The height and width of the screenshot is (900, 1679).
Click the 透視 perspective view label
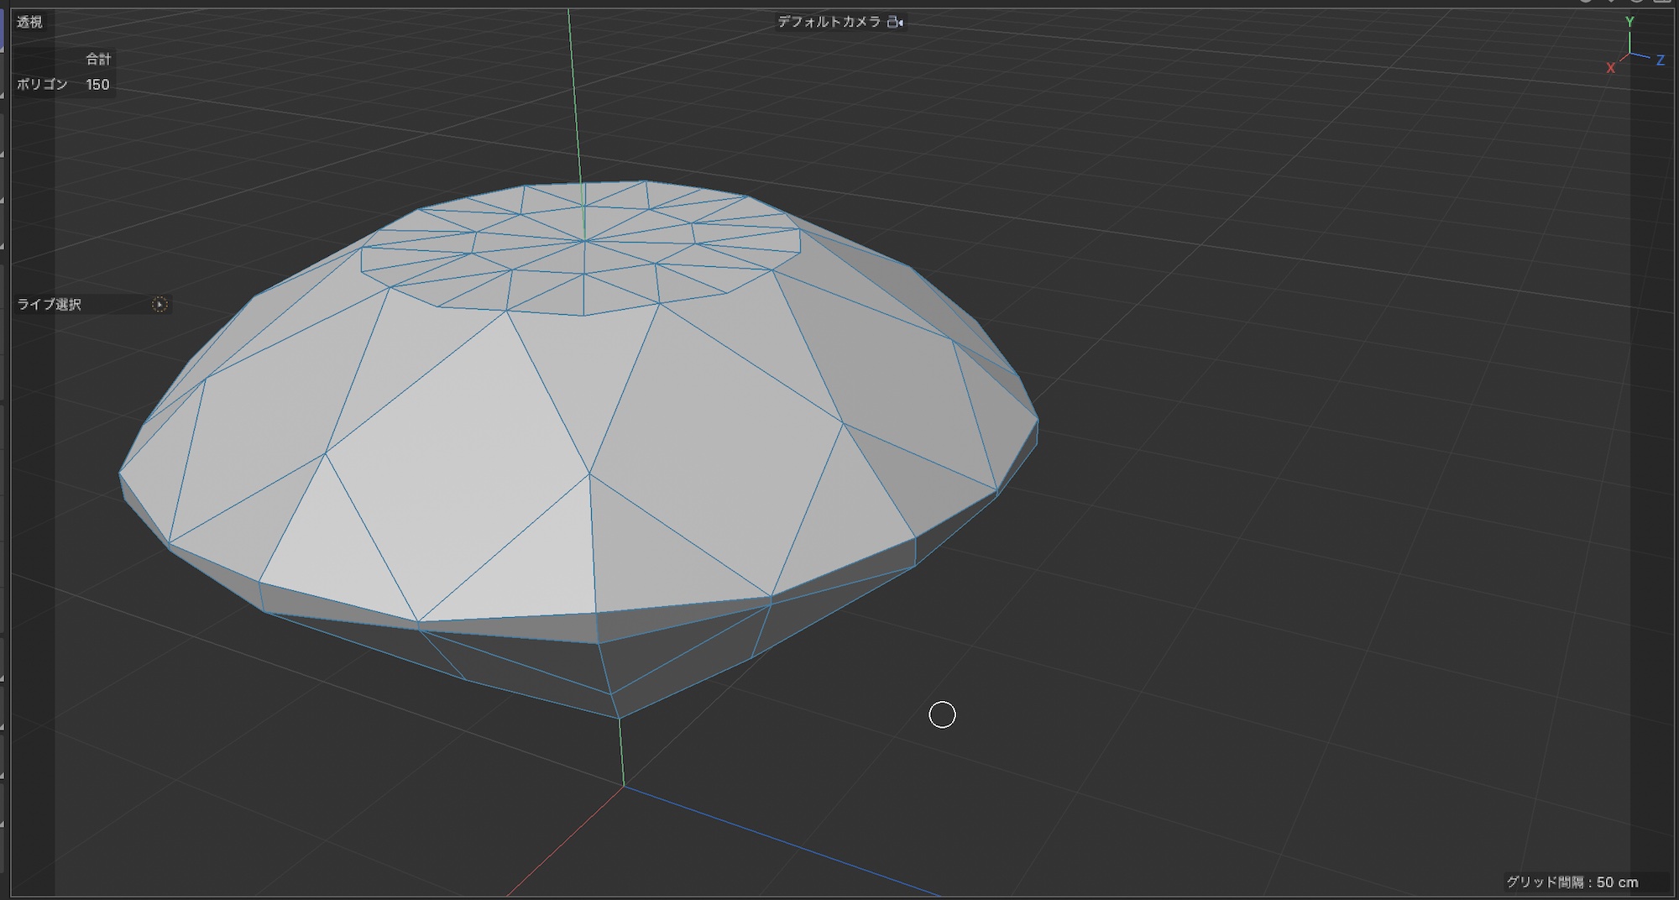tap(29, 23)
